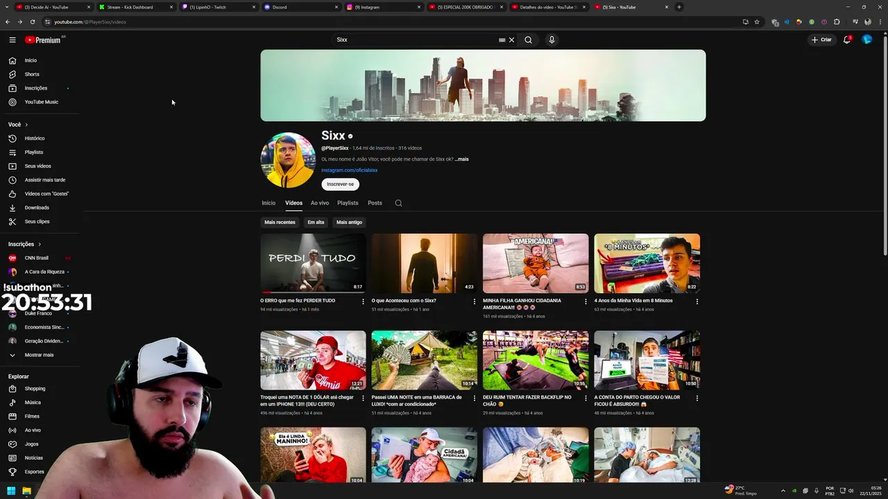Select Mais antigo filter chip
The image size is (888, 499).
[x=349, y=222]
